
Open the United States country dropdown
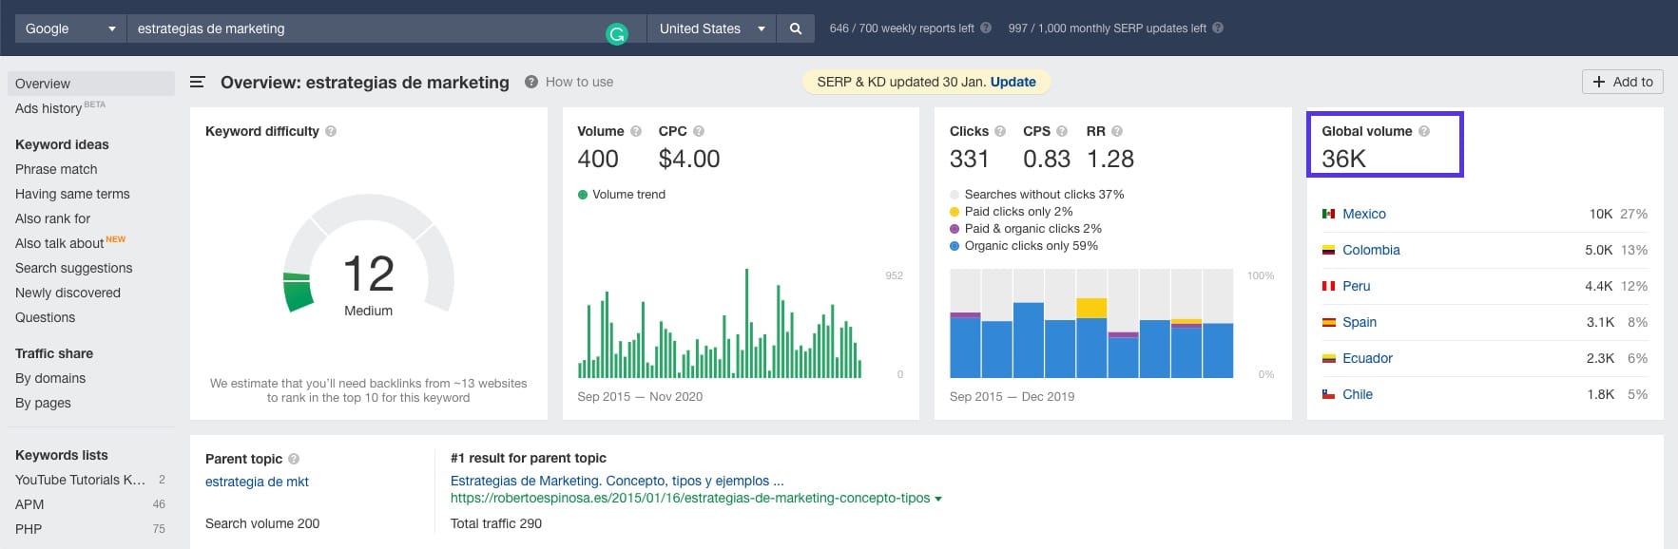coord(711,28)
